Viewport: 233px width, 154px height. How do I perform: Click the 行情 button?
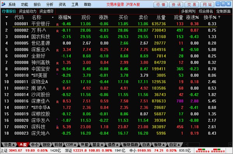click(160, 5)
